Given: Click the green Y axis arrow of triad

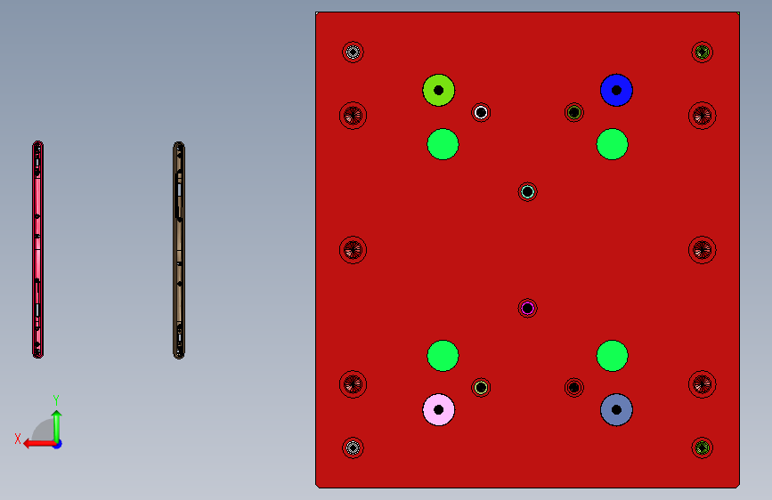Looking at the screenshot, I should click(x=57, y=424).
